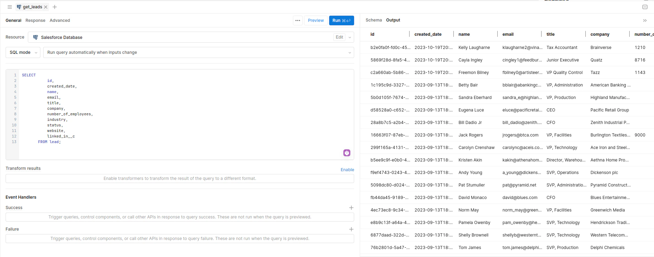This screenshot has width=654, height=257.
Task: Click the title column header
Action: (x=551, y=34)
